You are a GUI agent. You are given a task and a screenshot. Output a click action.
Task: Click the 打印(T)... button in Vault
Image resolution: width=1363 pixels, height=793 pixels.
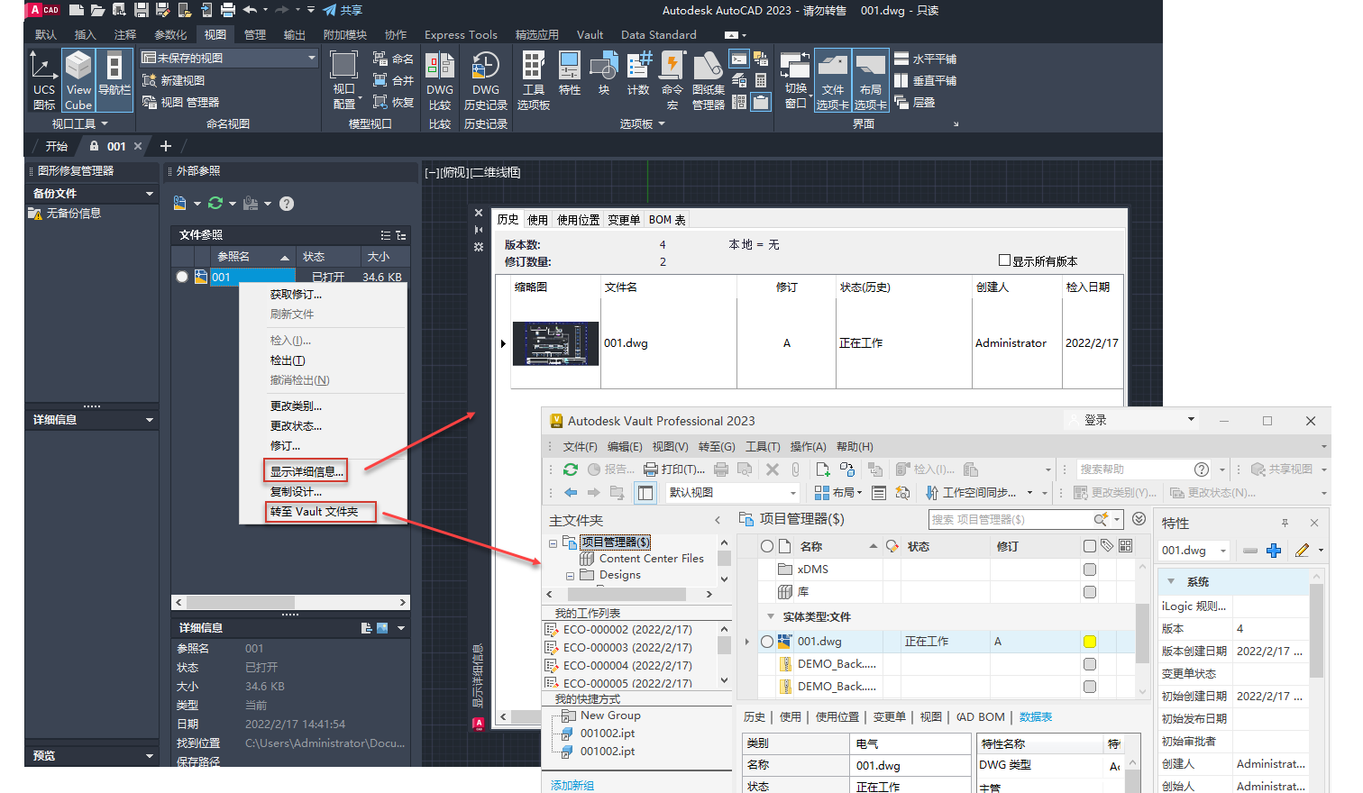[674, 469]
